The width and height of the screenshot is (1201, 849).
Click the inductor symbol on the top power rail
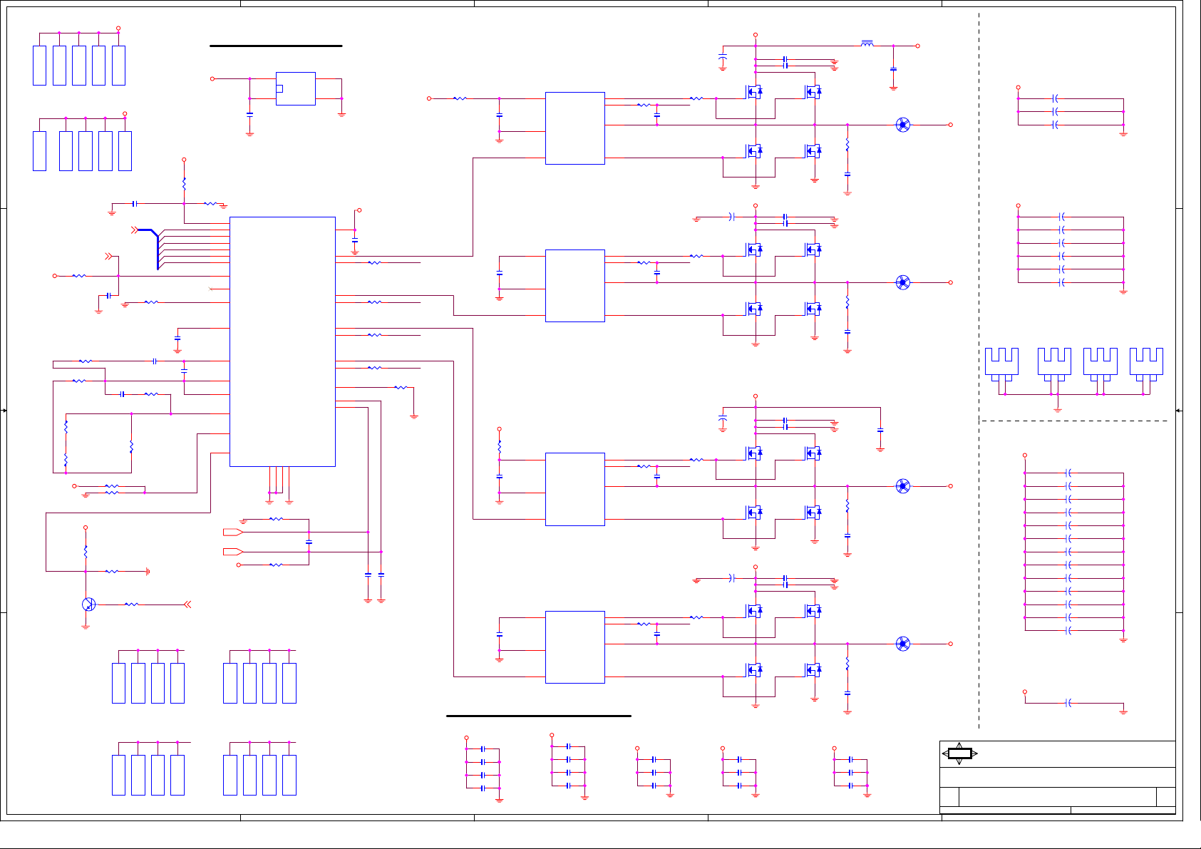[x=867, y=43]
